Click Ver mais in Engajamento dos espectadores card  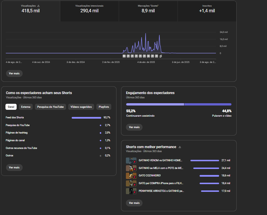(134, 127)
